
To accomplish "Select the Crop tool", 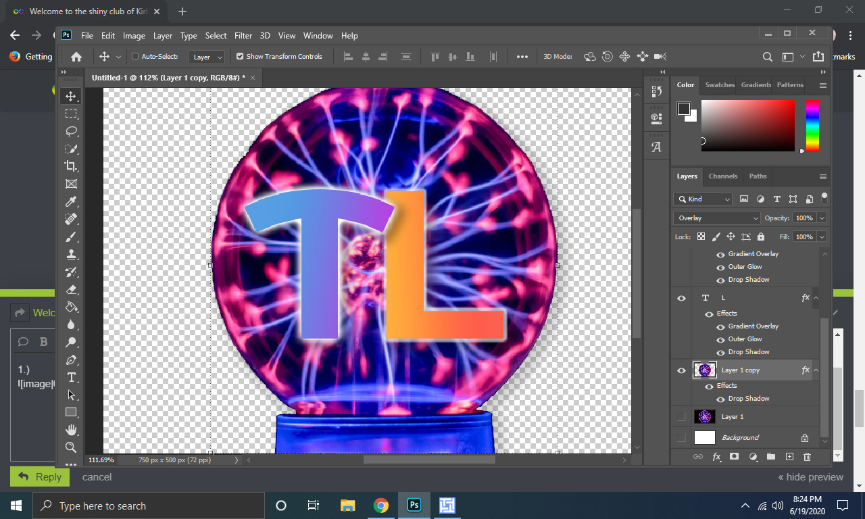I will pyautogui.click(x=71, y=166).
